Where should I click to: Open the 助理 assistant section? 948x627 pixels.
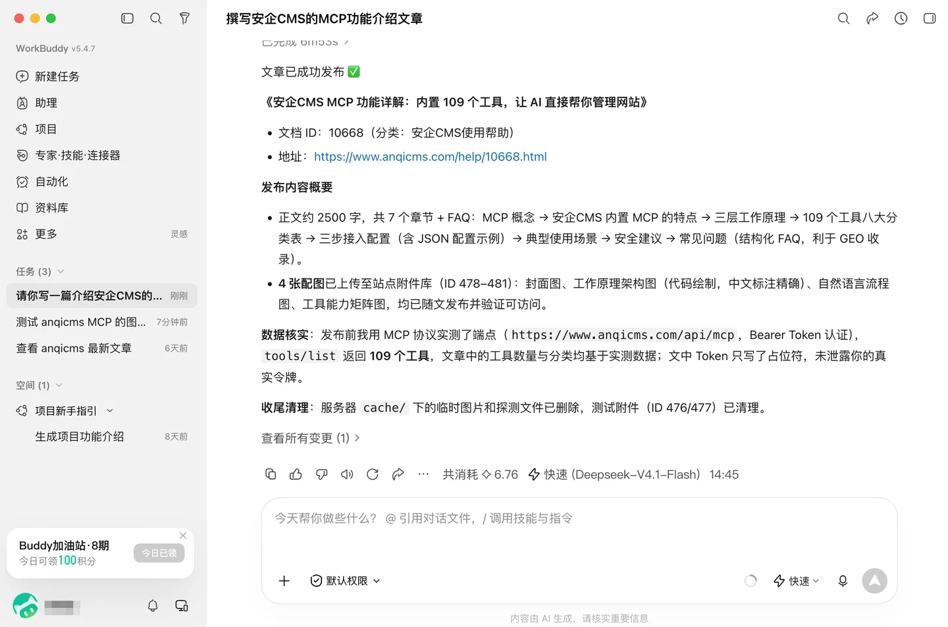point(102,103)
